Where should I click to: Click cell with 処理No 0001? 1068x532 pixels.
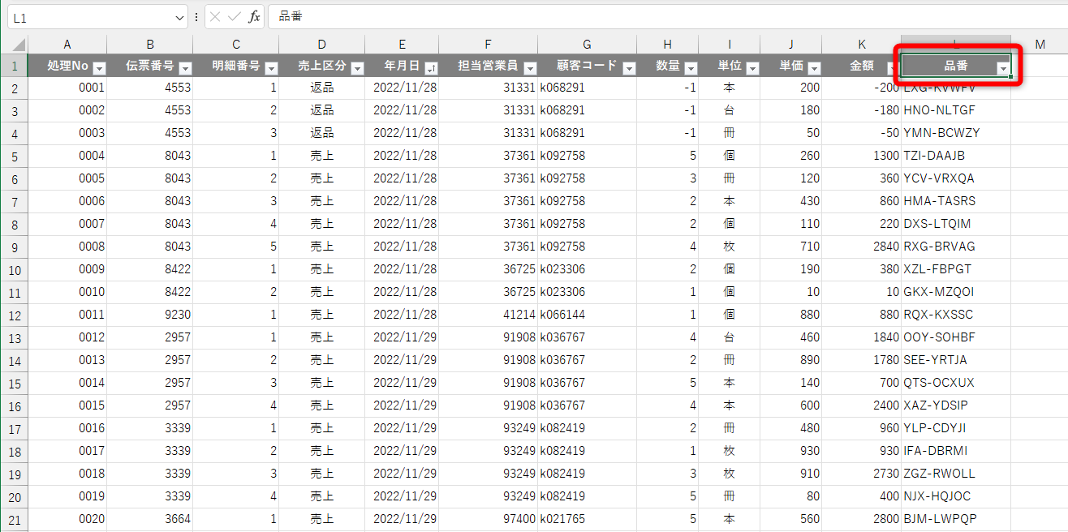coord(67,88)
